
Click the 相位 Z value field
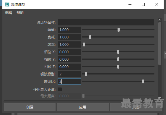[69, 67]
